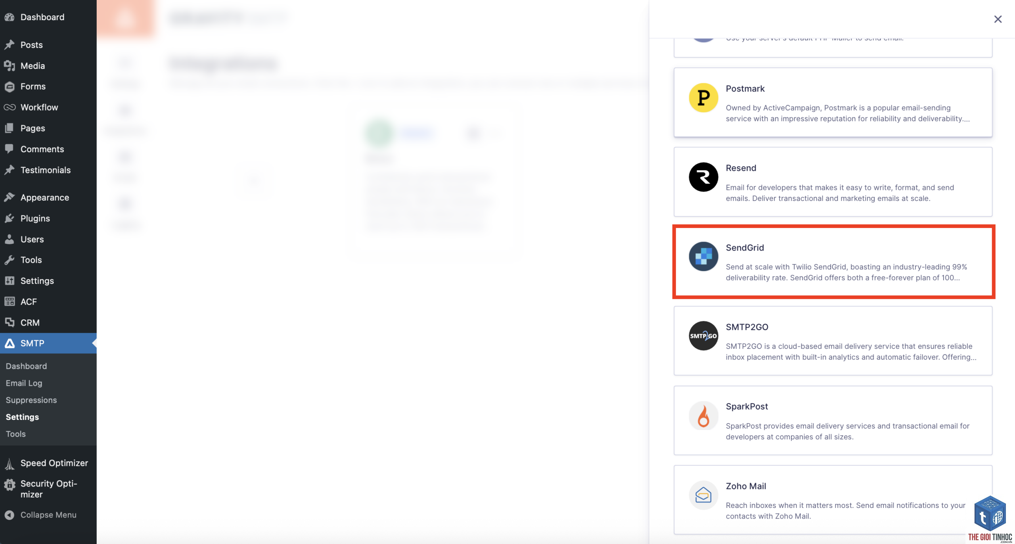Click the SMTP2GO round logo
Screen dimensions: 1015x544
pos(703,336)
